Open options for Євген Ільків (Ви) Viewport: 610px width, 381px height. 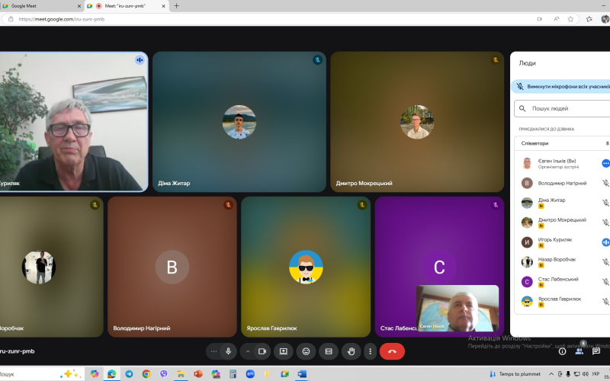[605, 164]
